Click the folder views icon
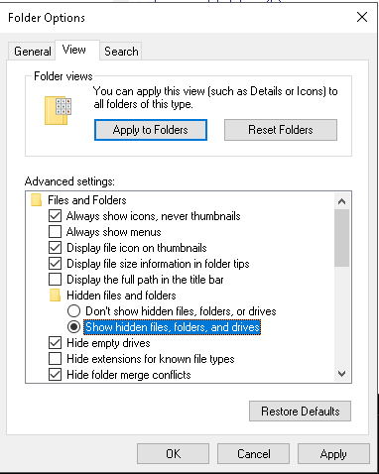Viewport: 379px width, 474px height. point(59,110)
